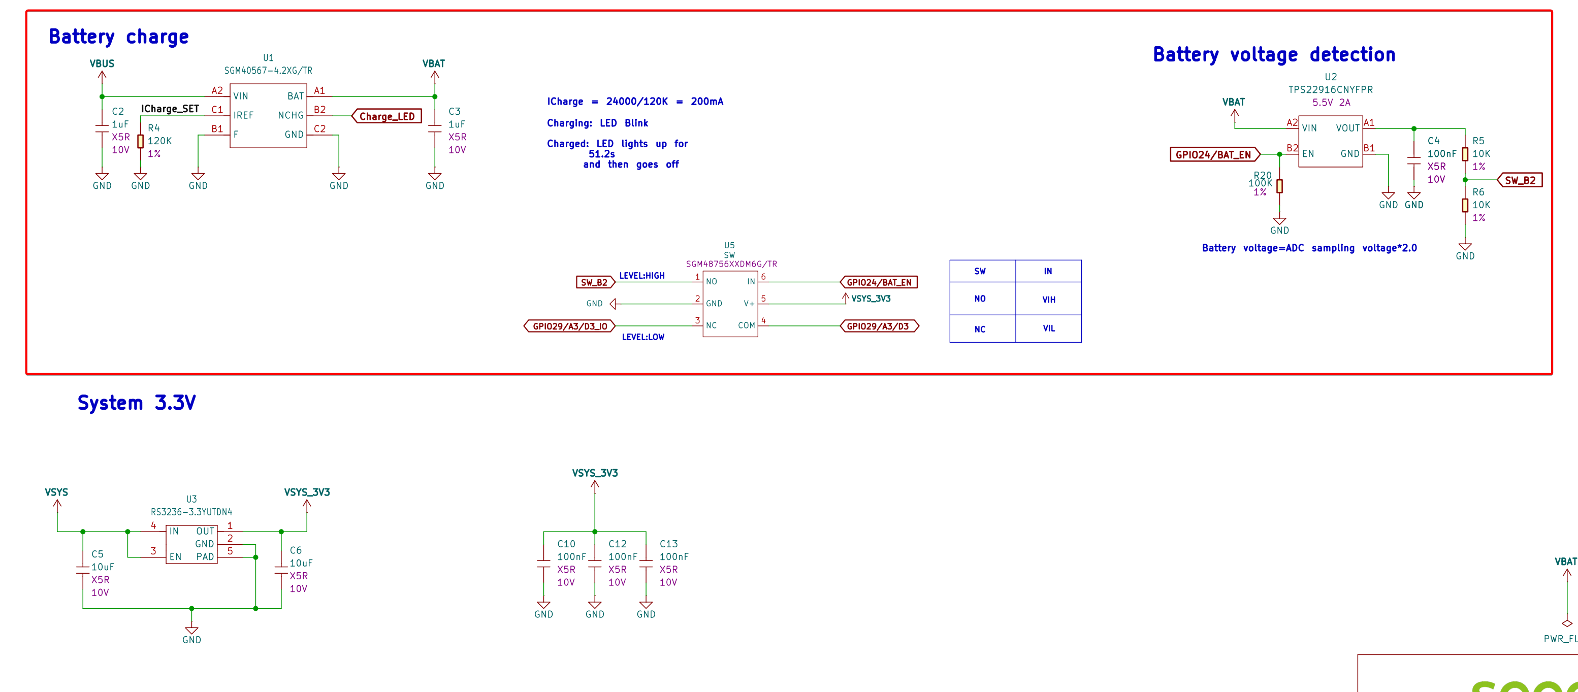Select capacitor C2 1uF symbol

[x=102, y=127]
